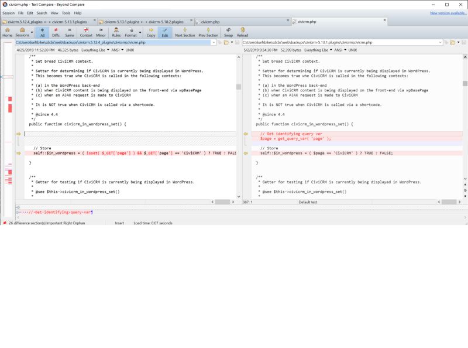Click the 'Default text' status label

click(x=308, y=202)
